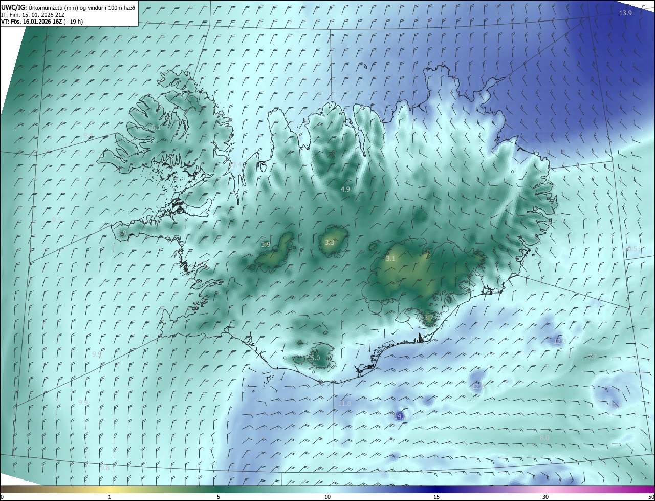Viewport: 655px width, 501px height.
Task: Select the 4.9 value in north Iceland
Action: coord(345,190)
